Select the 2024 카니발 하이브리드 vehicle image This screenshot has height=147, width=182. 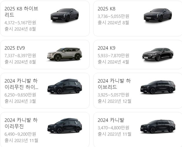(x=158, y=87)
